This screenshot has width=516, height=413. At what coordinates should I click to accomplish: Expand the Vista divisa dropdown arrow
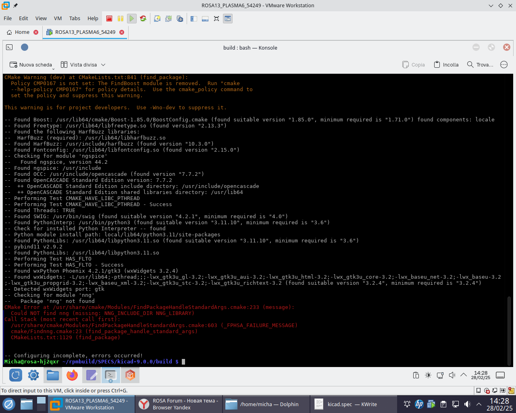103,65
